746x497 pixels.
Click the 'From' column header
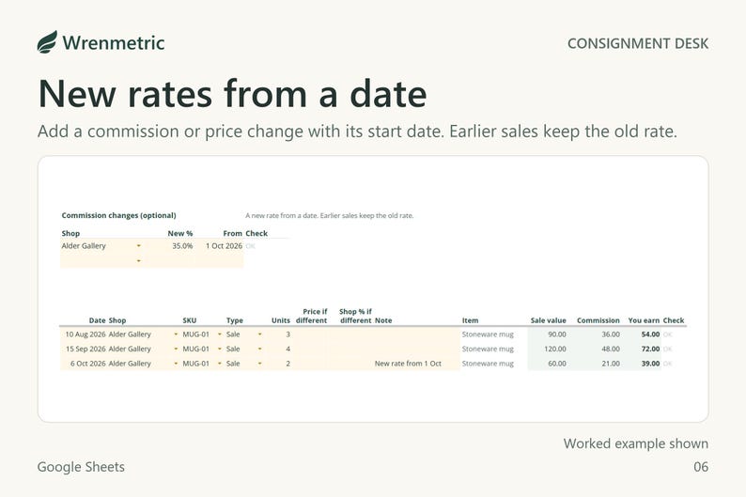(x=233, y=234)
